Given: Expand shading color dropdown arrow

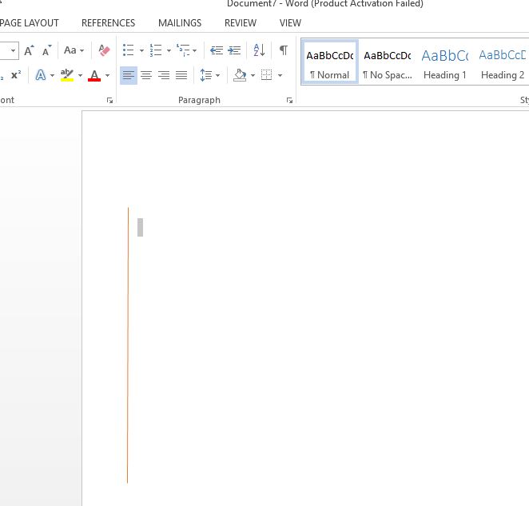Looking at the screenshot, I should [253, 75].
